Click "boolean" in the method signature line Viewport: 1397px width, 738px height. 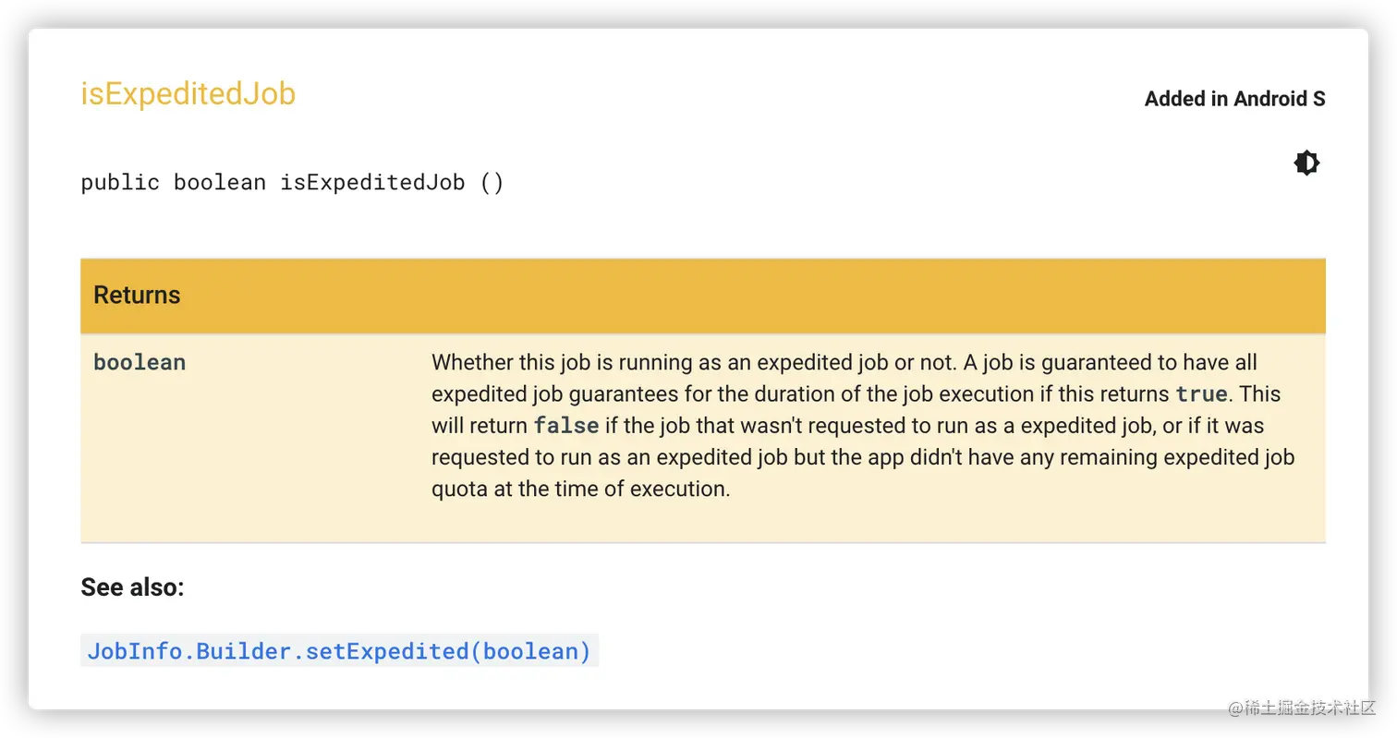220,182
